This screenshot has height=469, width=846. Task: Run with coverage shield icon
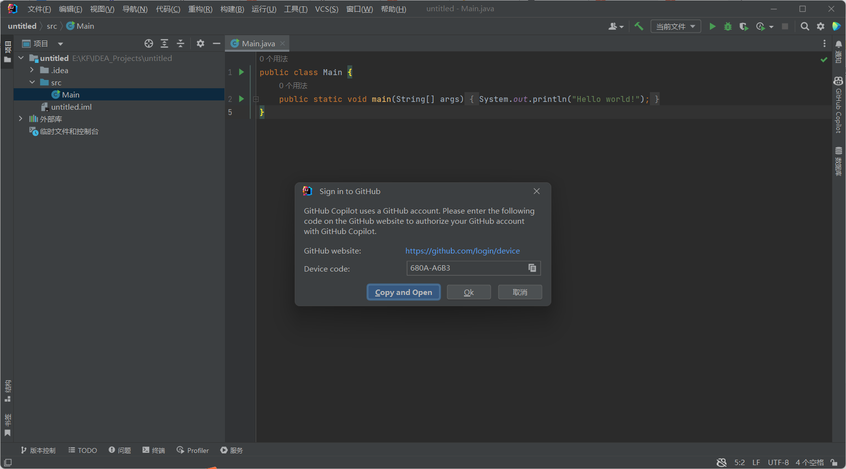click(x=744, y=26)
